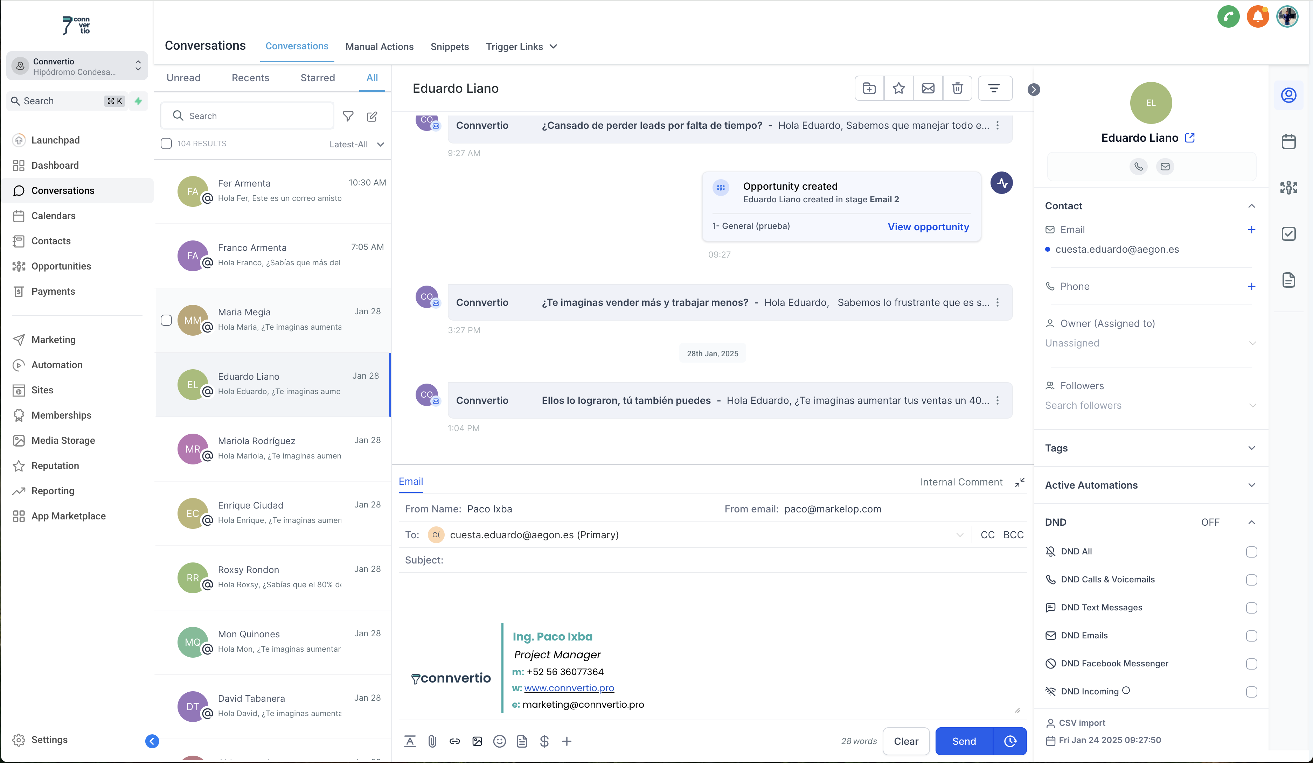Viewport: 1313px width, 763px height.
Task: Add a phone number with plus icon
Action: pos(1251,286)
